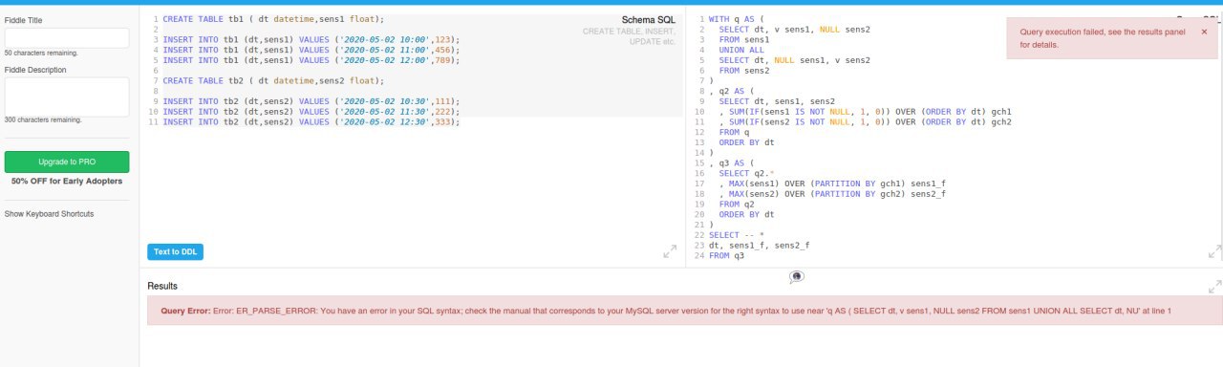Click the INSERT line with value 789
The height and width of the screenshot is (367, 1223).
point(311,60)
